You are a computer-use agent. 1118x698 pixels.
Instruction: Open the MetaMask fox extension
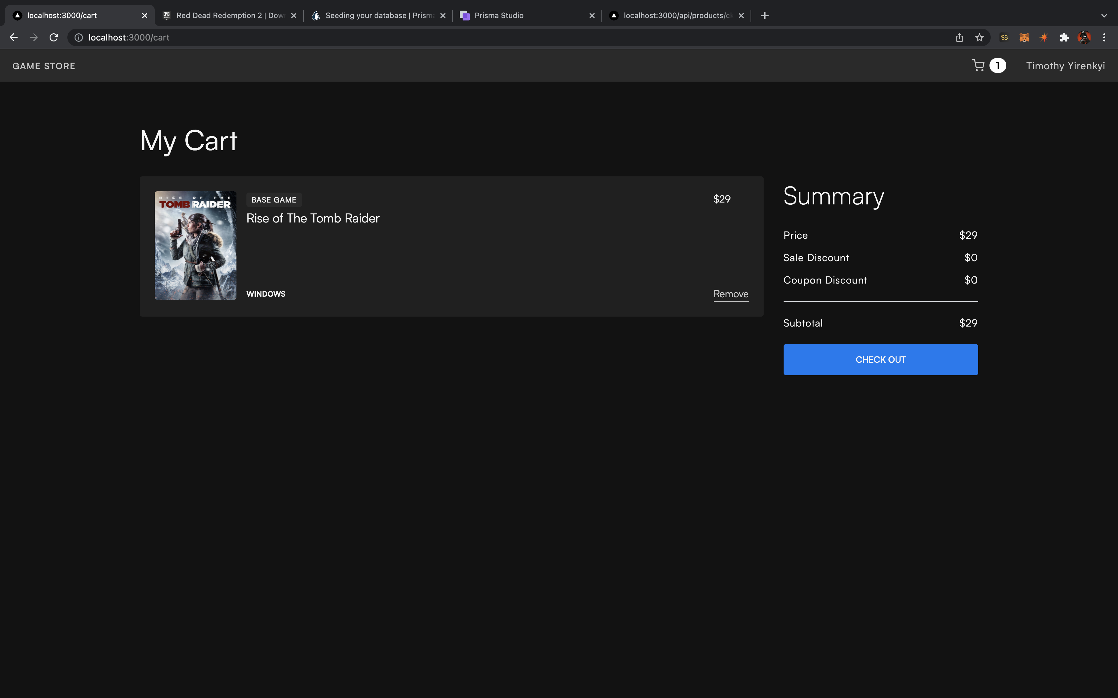pyautogui.click(x=1024, y=37)
